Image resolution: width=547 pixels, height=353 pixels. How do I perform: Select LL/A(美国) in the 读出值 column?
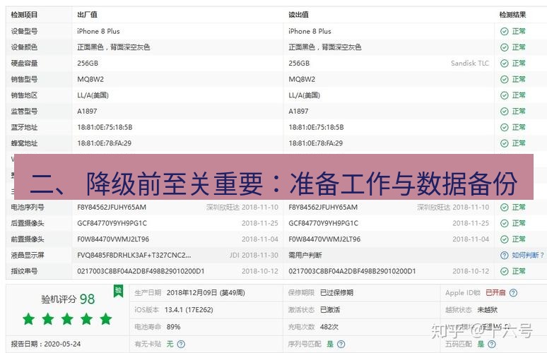304,95
